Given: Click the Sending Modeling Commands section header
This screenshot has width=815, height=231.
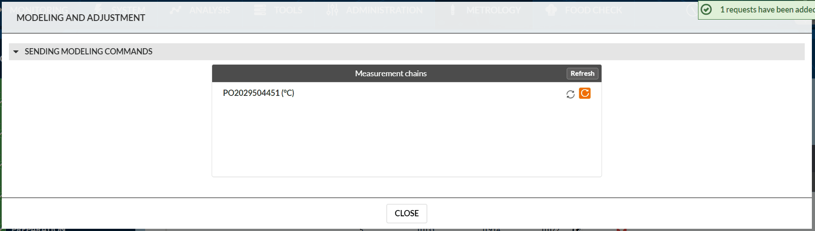Looking at the screenshot, I should tap(407, 52).
